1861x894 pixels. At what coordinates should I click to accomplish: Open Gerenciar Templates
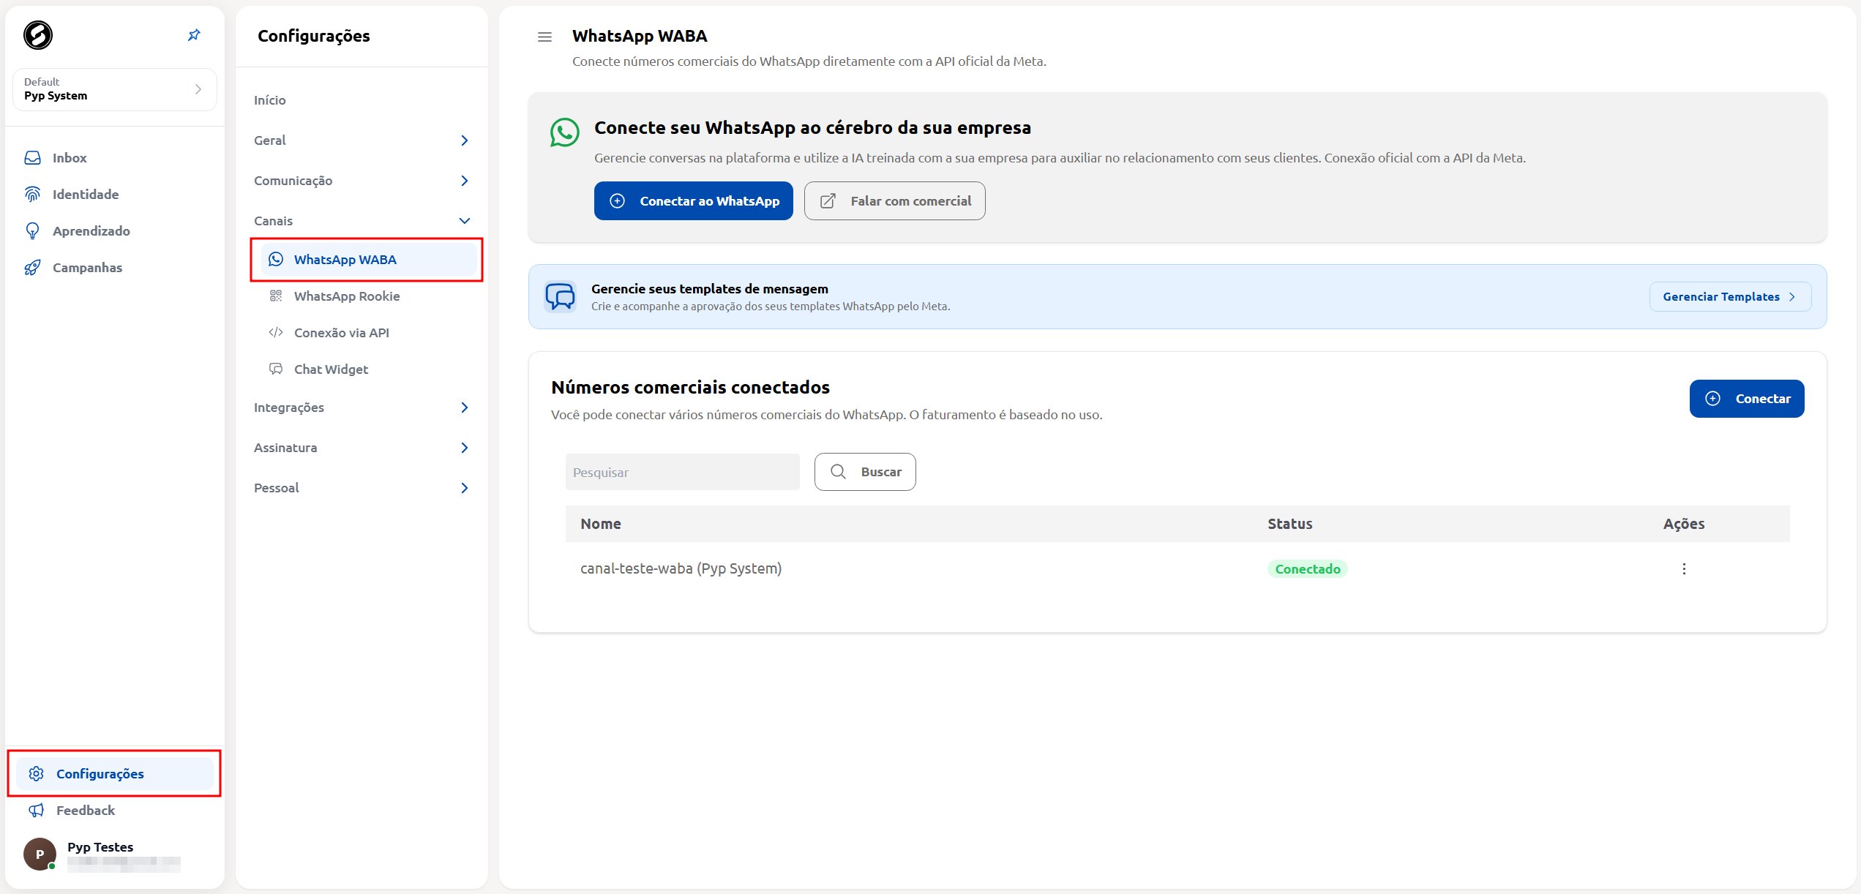pyautogui.click(x=1730, y=297)
